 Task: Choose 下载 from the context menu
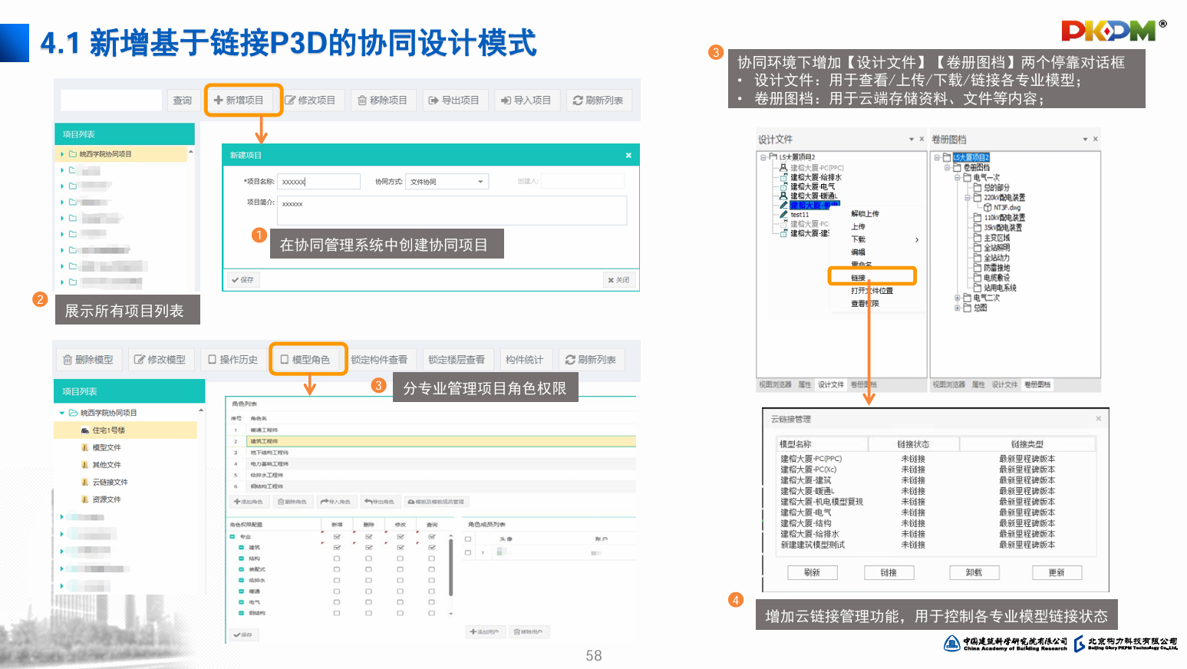pyautogui.click(x=858, y=239)
